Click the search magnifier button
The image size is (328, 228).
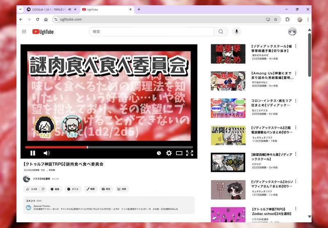click(221, 32)
